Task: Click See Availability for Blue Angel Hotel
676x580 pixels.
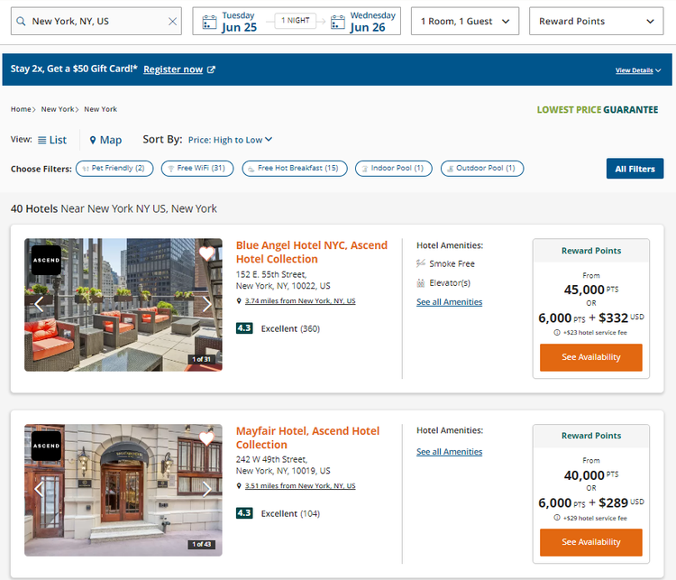Action: [590, 357]
